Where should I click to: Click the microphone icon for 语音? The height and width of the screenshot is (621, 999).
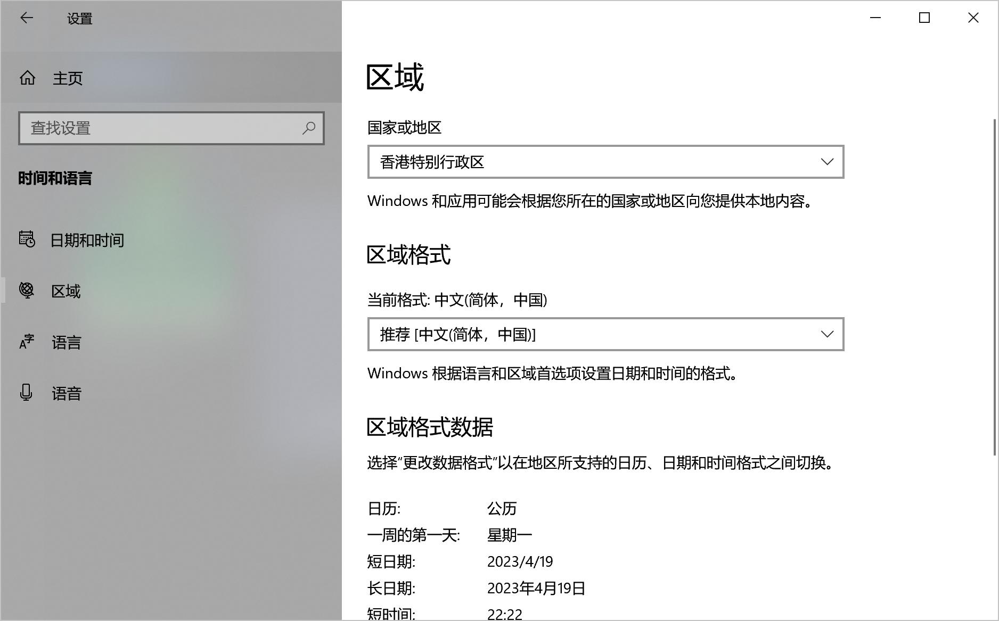coord(26,393)
